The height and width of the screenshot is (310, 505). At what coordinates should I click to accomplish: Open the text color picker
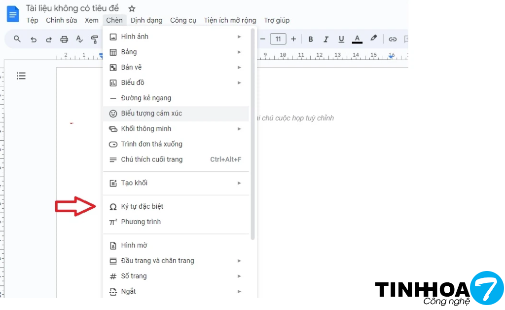(357, 39)
